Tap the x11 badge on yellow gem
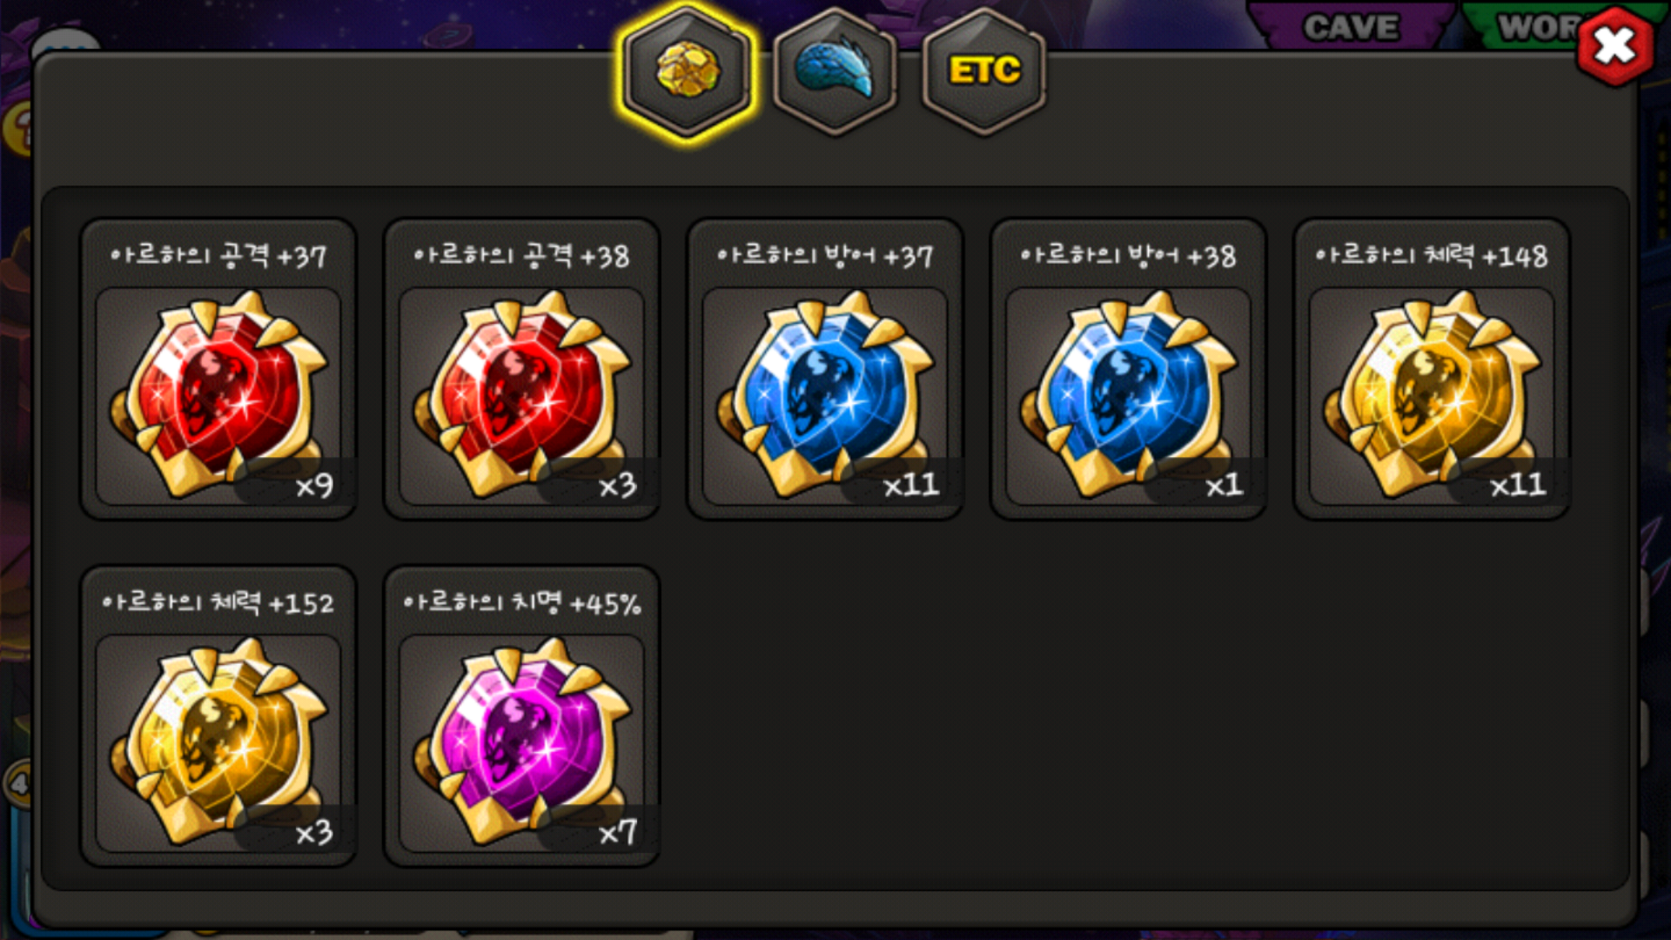Screen dimensions: 1671x940 [1518, 485]
